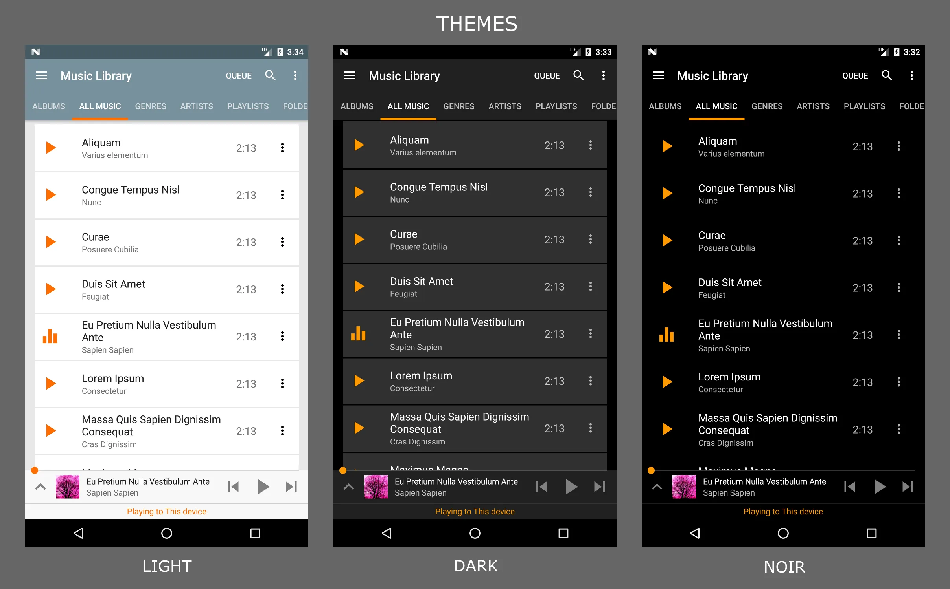Click the now-playing bar expand arrow icon
950x589 pixels.
tap(38, 487)
